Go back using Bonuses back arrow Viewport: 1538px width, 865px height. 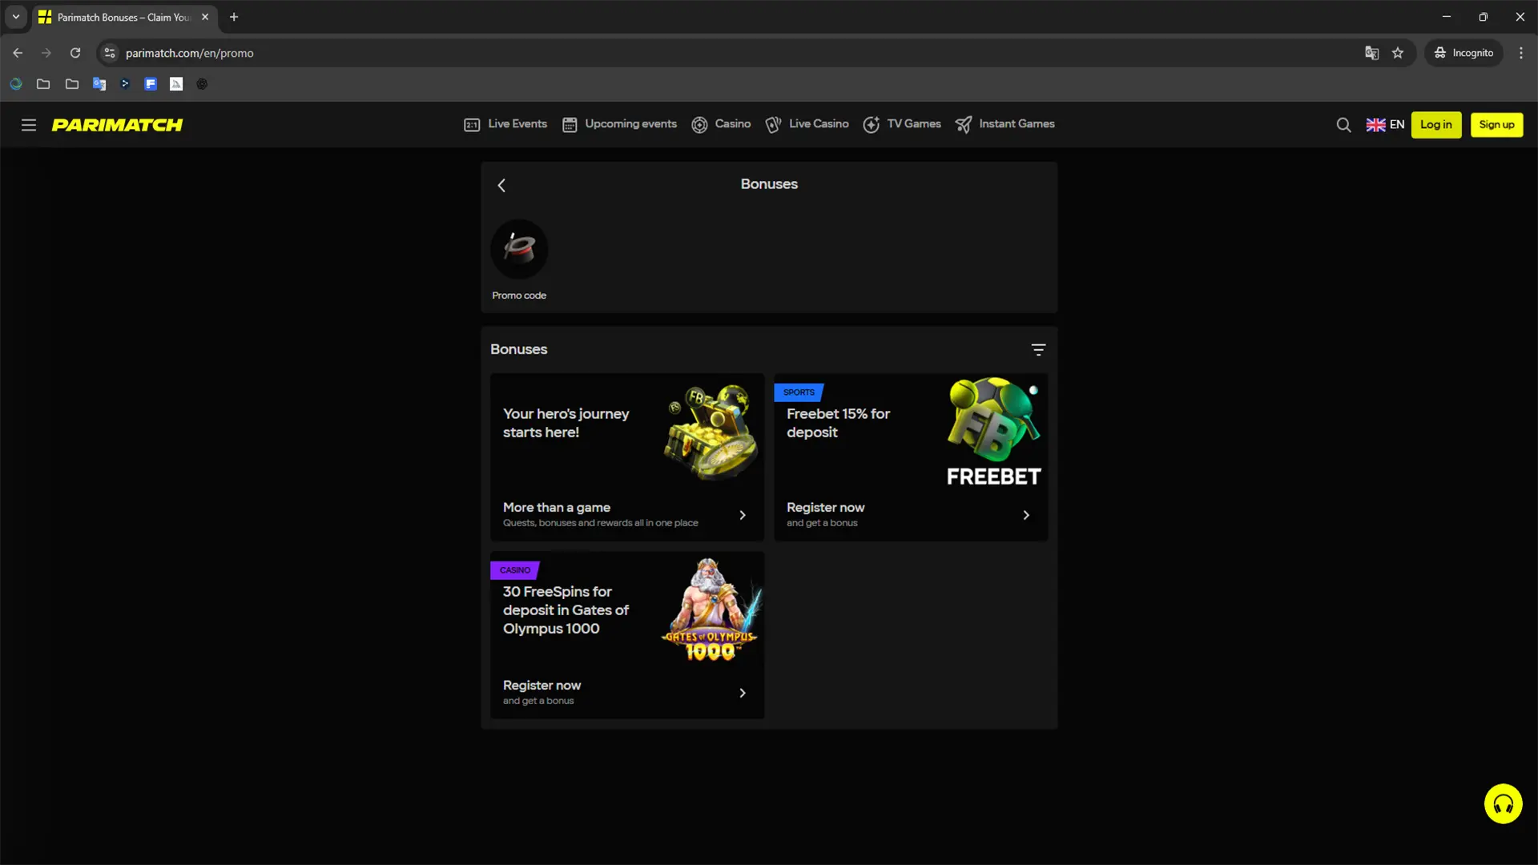pyautogui.click(x=501, y=186)
